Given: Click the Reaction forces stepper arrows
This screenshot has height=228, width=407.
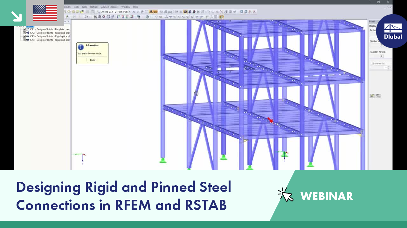Looking at the screenshot, I should pos(381,56).
